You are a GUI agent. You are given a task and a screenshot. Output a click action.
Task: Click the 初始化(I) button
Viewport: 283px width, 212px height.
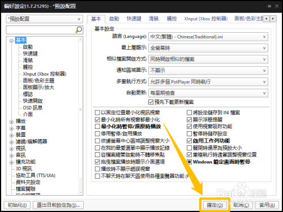[17, 205]
